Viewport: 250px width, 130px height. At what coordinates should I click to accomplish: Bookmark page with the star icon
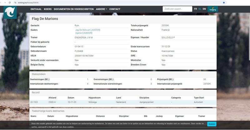point(224,2)
